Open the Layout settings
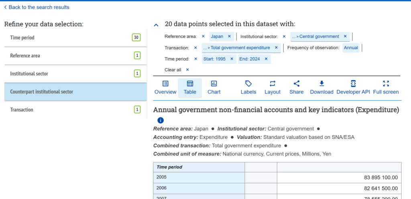 point(273,87)
